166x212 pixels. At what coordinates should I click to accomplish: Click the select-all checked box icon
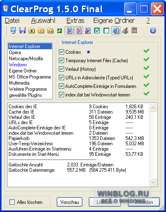pyautogui.click(x=97, y=31)
